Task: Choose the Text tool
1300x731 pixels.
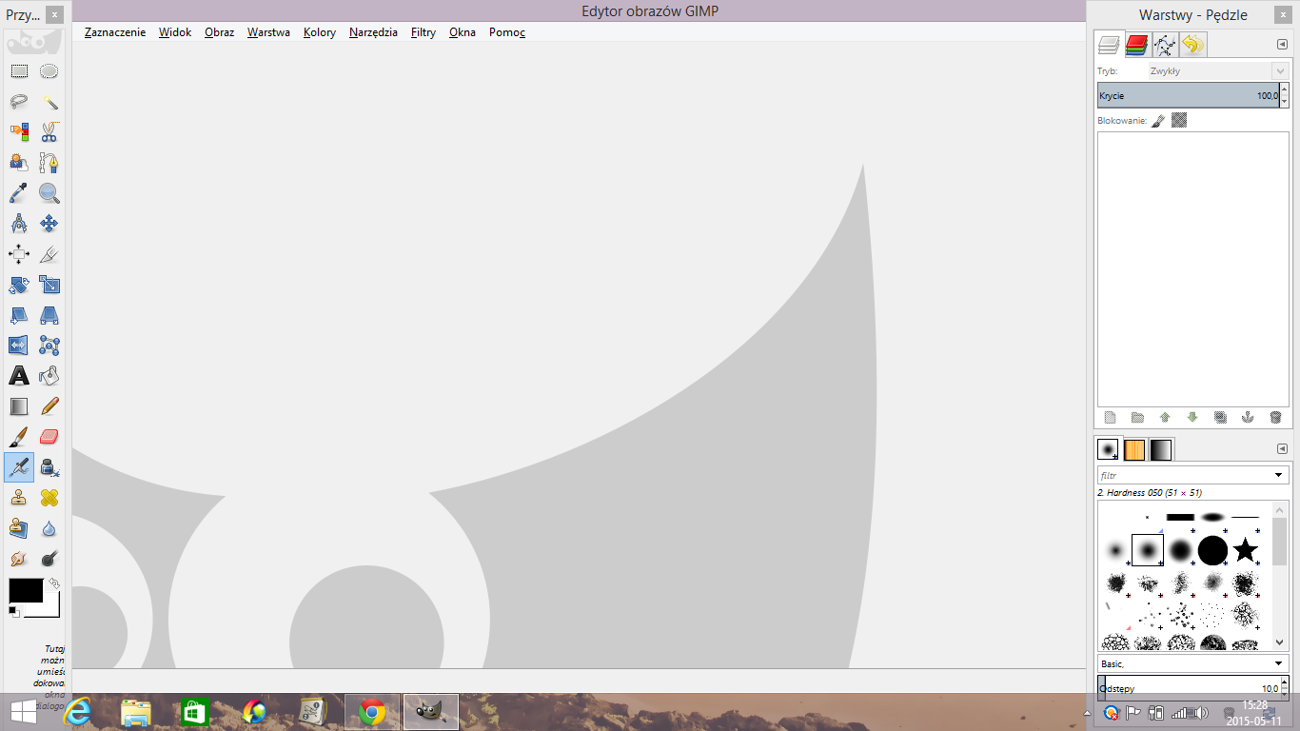Action: (19, 376)
